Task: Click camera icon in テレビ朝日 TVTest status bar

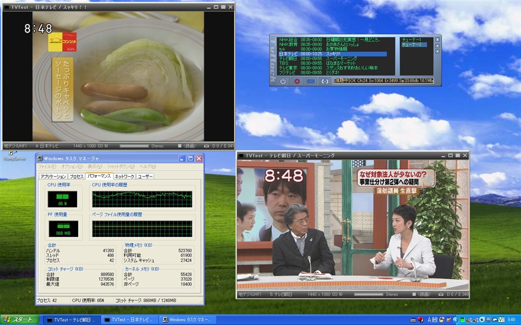Action: point(441,294)
